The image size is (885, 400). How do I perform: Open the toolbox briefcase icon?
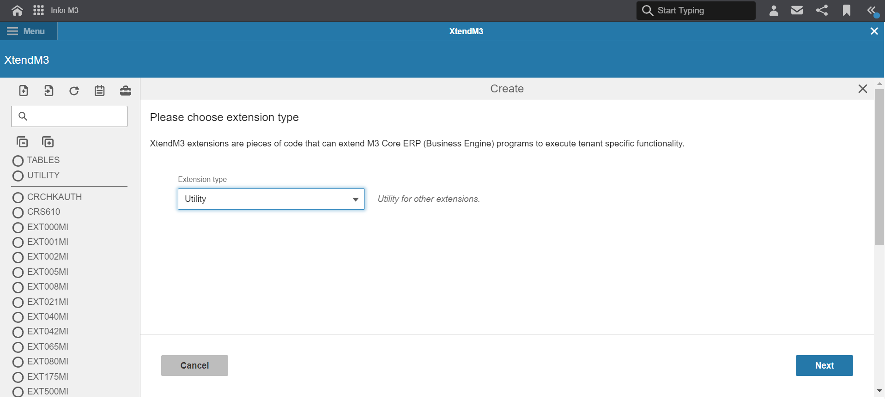126,91
